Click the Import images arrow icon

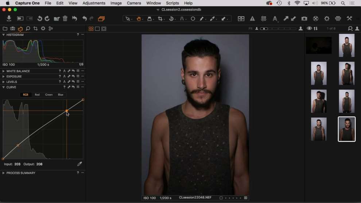[x=9, y=18]
